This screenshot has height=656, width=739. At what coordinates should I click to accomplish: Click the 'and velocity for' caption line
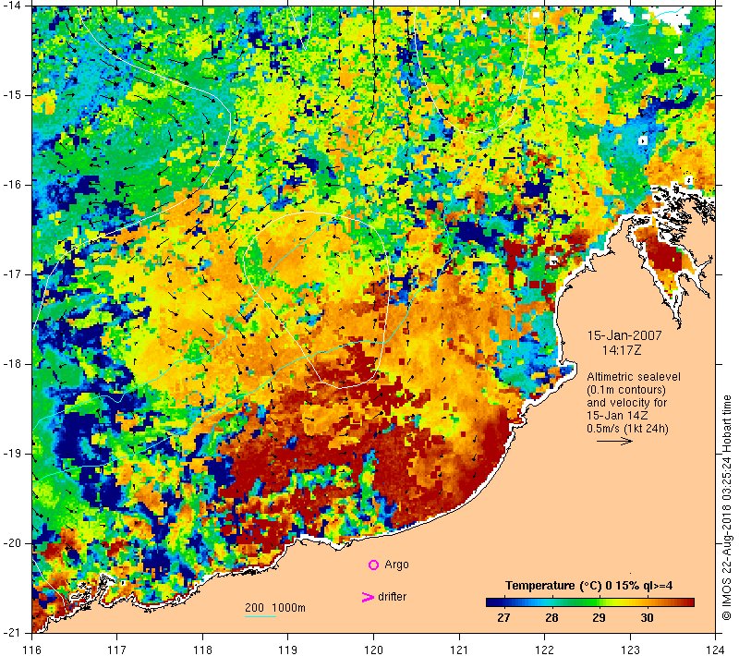(627, 403)
